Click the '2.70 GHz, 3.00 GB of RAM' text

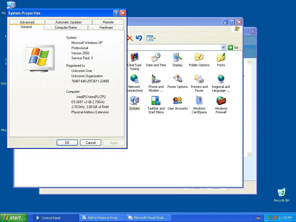90,107
